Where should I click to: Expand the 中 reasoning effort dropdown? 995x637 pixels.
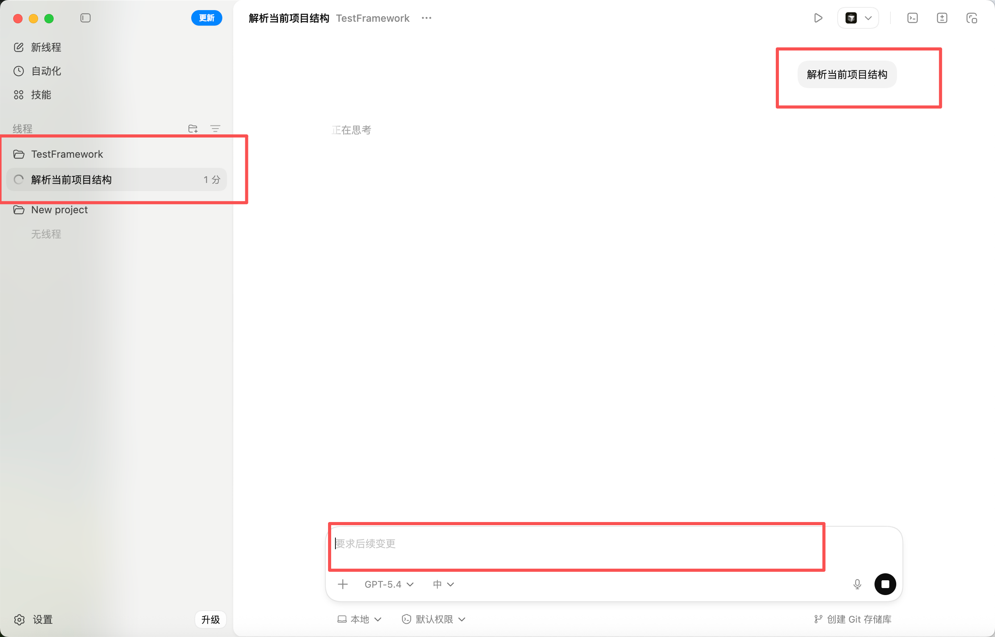pyautogui.click(x=442, y=584)
